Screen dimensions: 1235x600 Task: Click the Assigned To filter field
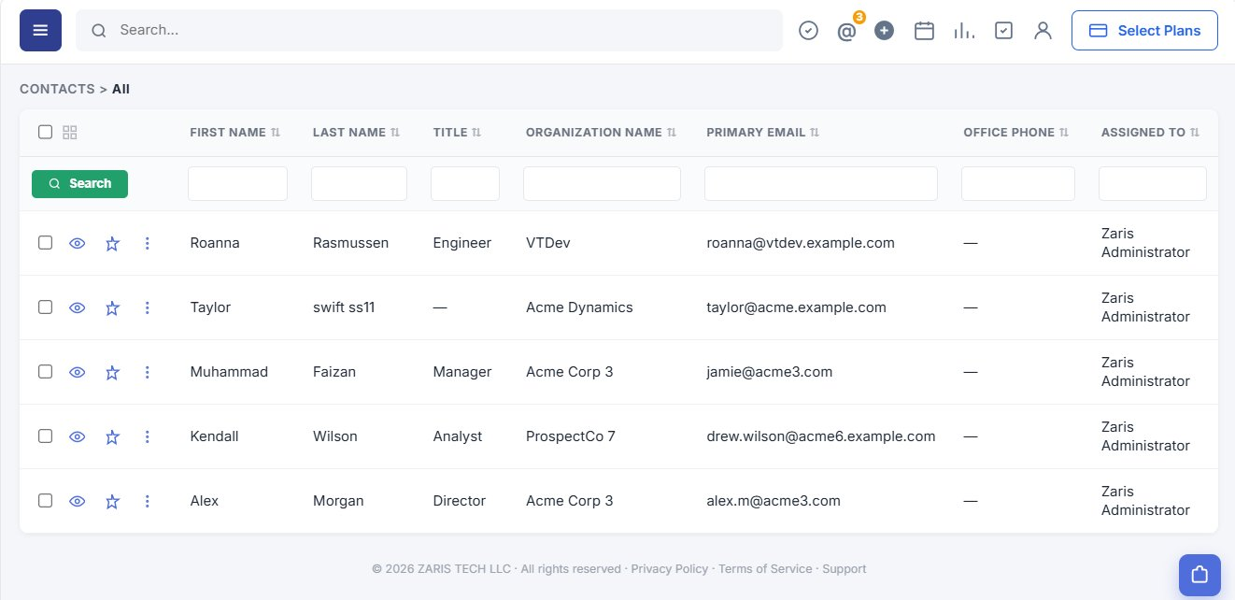point(1153,183)
